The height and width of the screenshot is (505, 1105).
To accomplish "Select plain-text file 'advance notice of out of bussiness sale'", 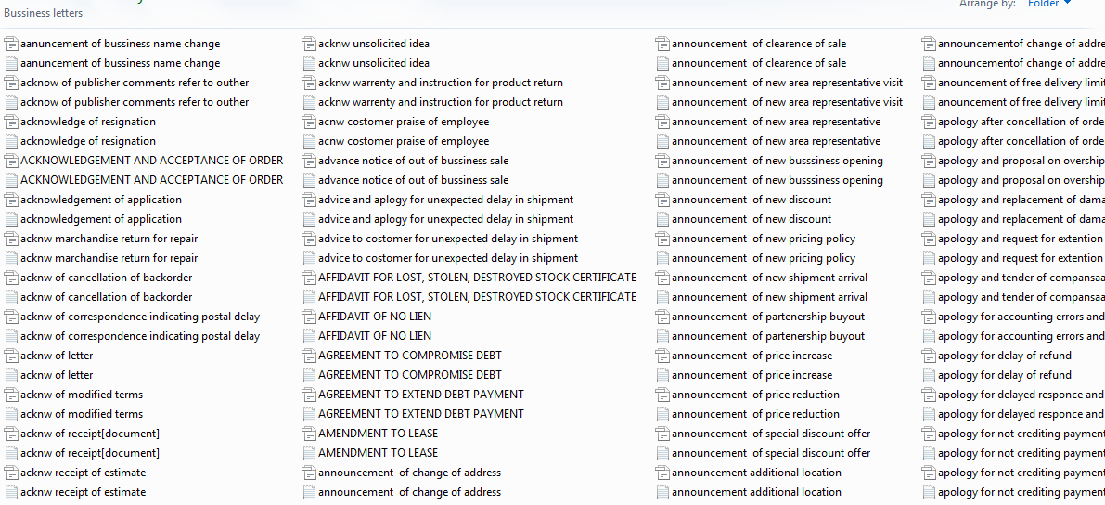I will pos(413,180).
